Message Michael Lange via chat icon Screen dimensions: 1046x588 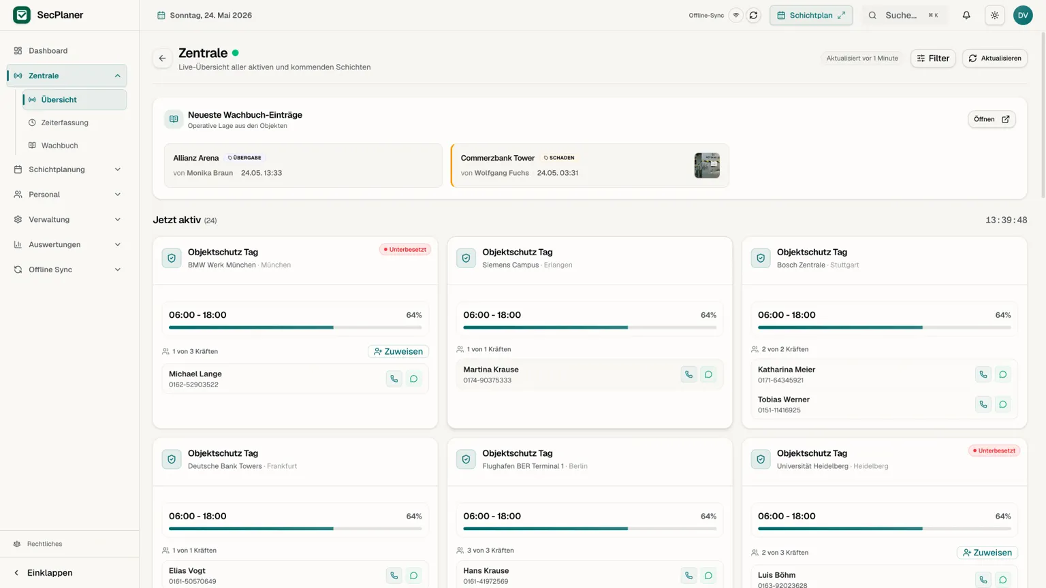pyautogui.click(x=414, y=378)
